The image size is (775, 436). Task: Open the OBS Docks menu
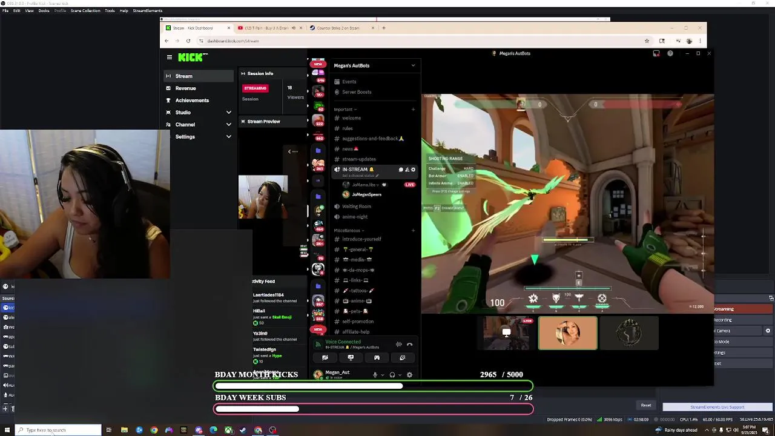click(x=44, y=11)
